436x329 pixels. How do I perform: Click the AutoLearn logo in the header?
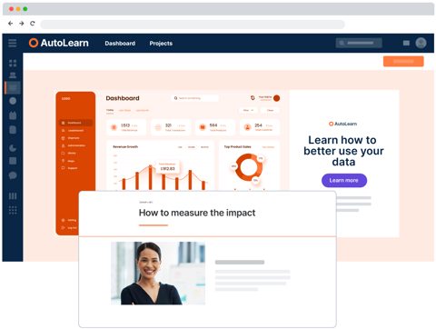click(x=59, y=43)
